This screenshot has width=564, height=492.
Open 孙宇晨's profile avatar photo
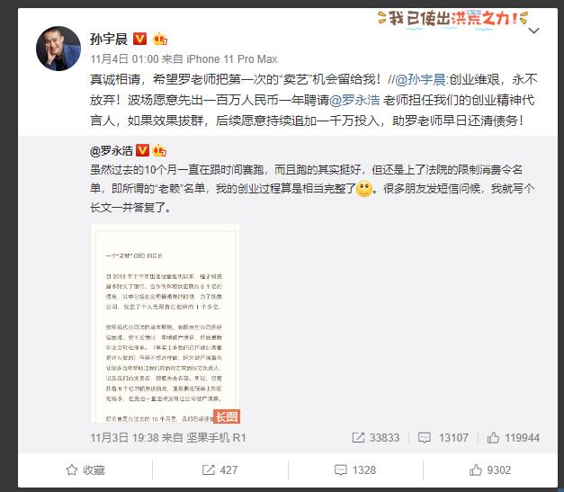coord(58,49)
